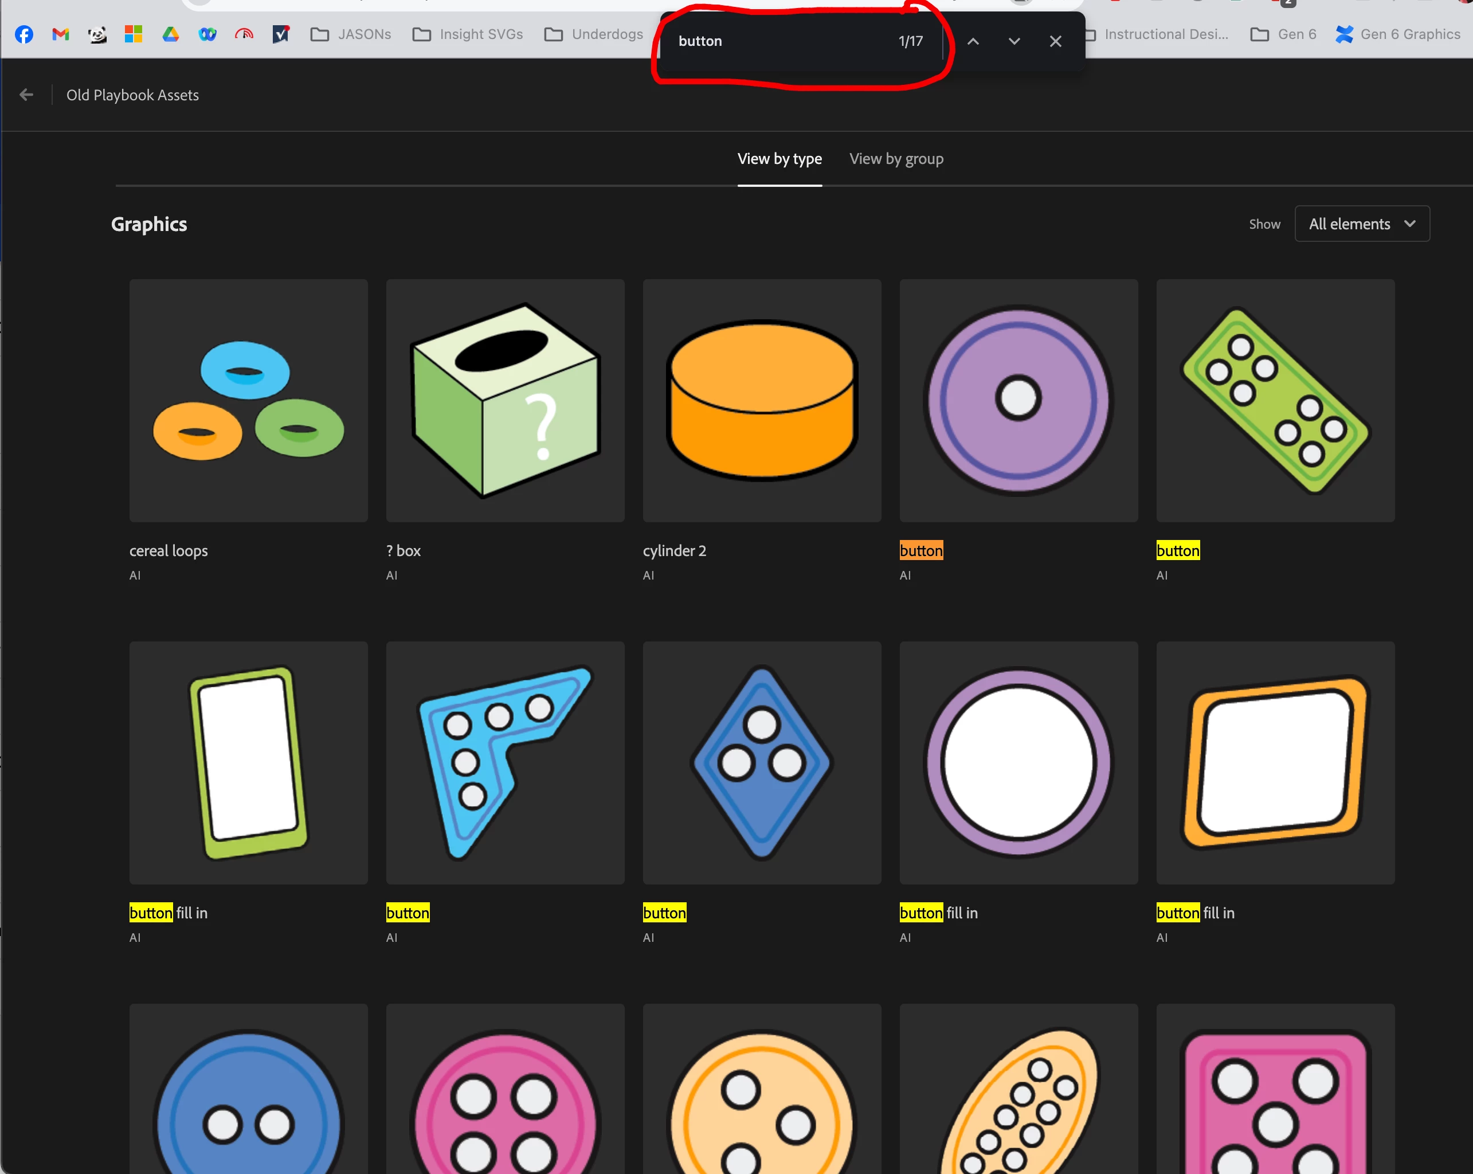Select the orange cylinder 2 thumbnail
The width and height of the screenshot is (1473, 1174).
coord(761,401)
